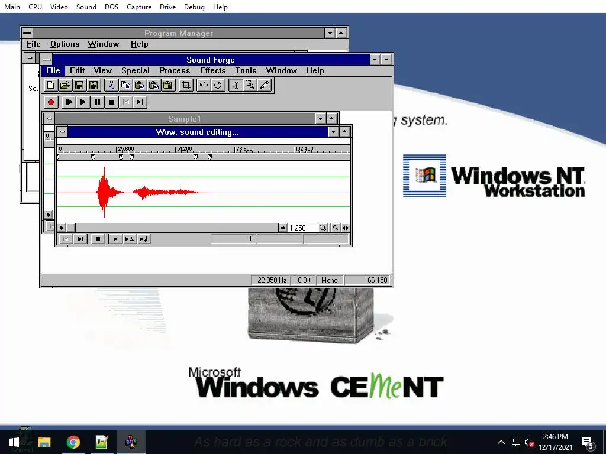Image resolution: width=606 pixels, height=454 pixels.
Task: Play normal in the data window playbar
Action: (x=115, y=239)
